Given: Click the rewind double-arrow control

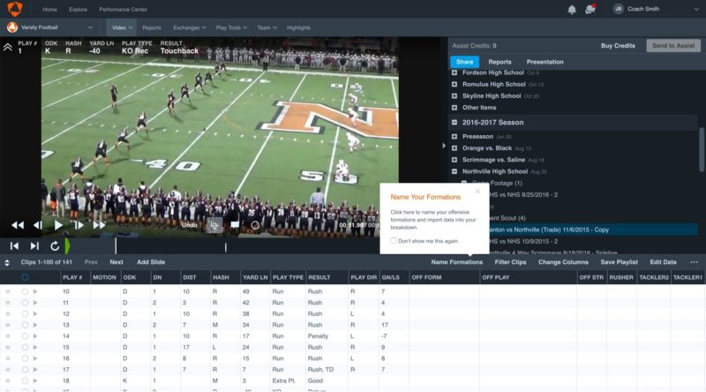Looking at the screenshot, I should (x=18, y=225).
